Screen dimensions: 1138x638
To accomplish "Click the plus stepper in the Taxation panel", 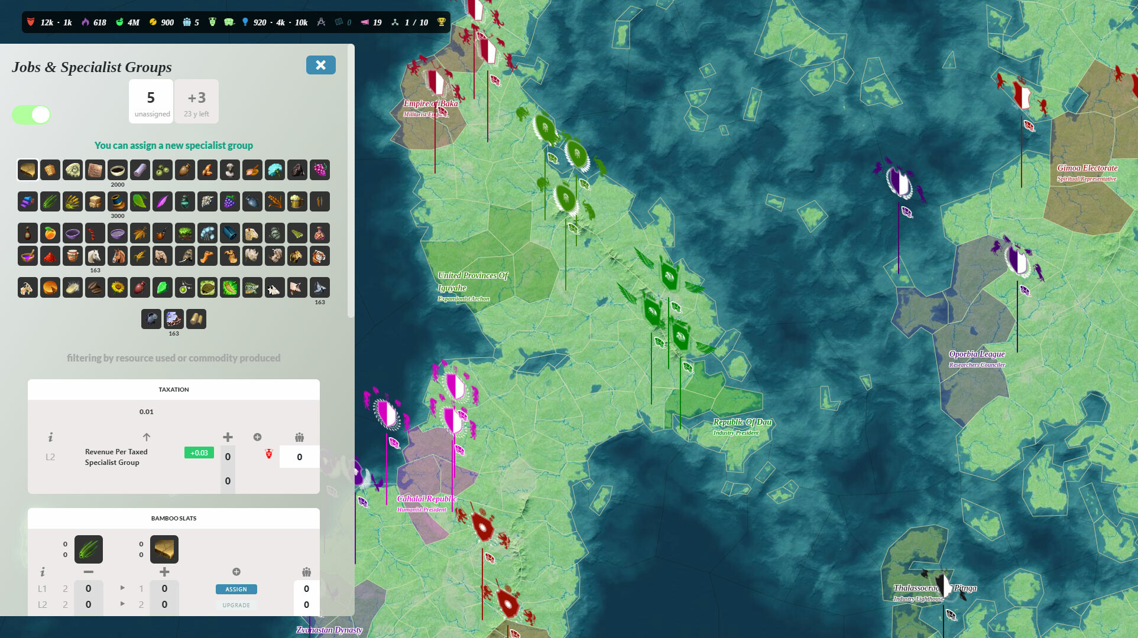I will pyautogui.click(x=228, y=437).
